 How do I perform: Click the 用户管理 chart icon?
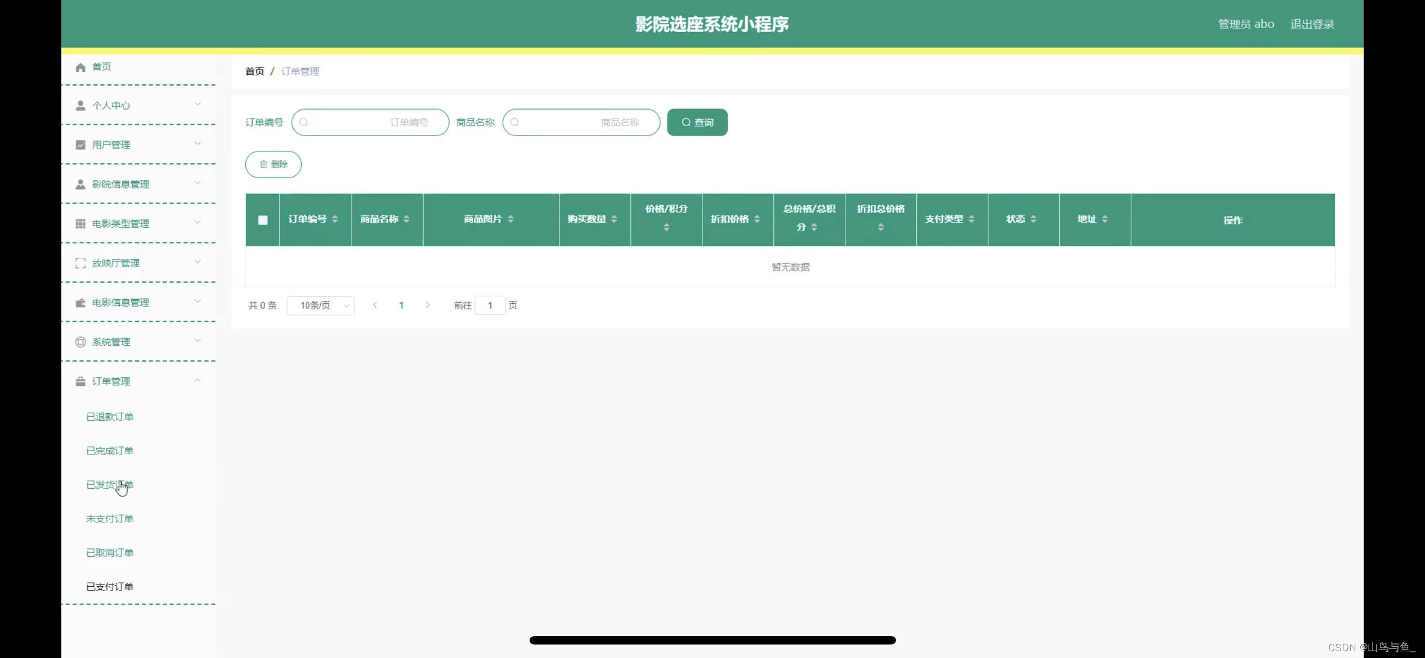(80, 145)
